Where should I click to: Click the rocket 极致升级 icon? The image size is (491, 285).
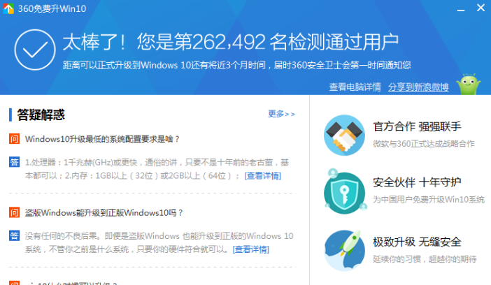[342, 249]
